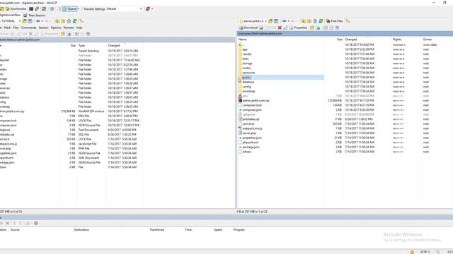Click the lock icon in the status bar
This screenshot has width=453, height=254.
412,252
